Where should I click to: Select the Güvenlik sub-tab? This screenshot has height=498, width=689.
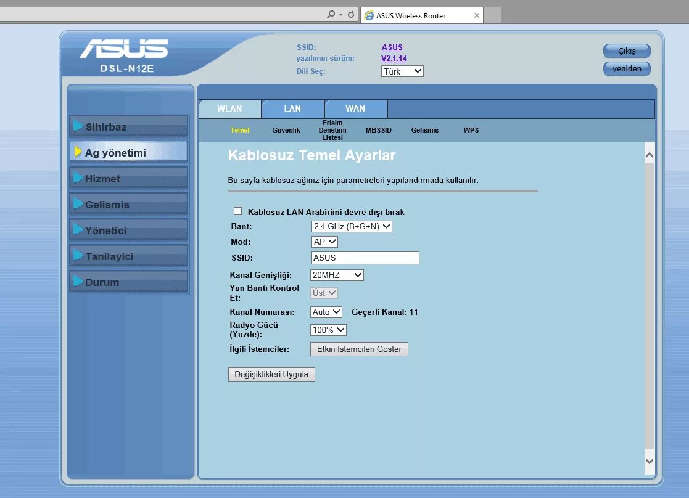[x=286, y=130]
